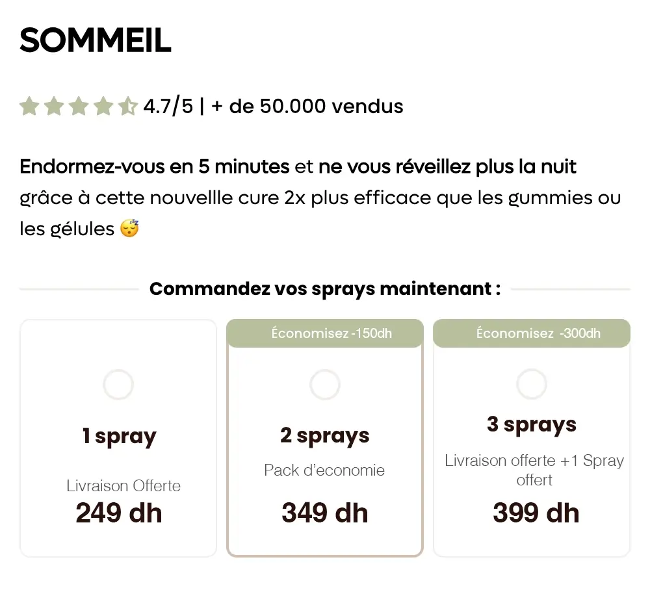The width and height of the screenshot is (650, 590).
Task: Click the Économisez -150dh badge
Action: 325,333
